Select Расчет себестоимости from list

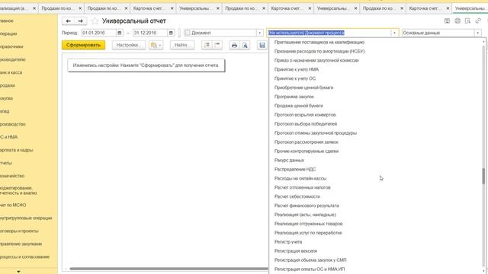[297, 196]
